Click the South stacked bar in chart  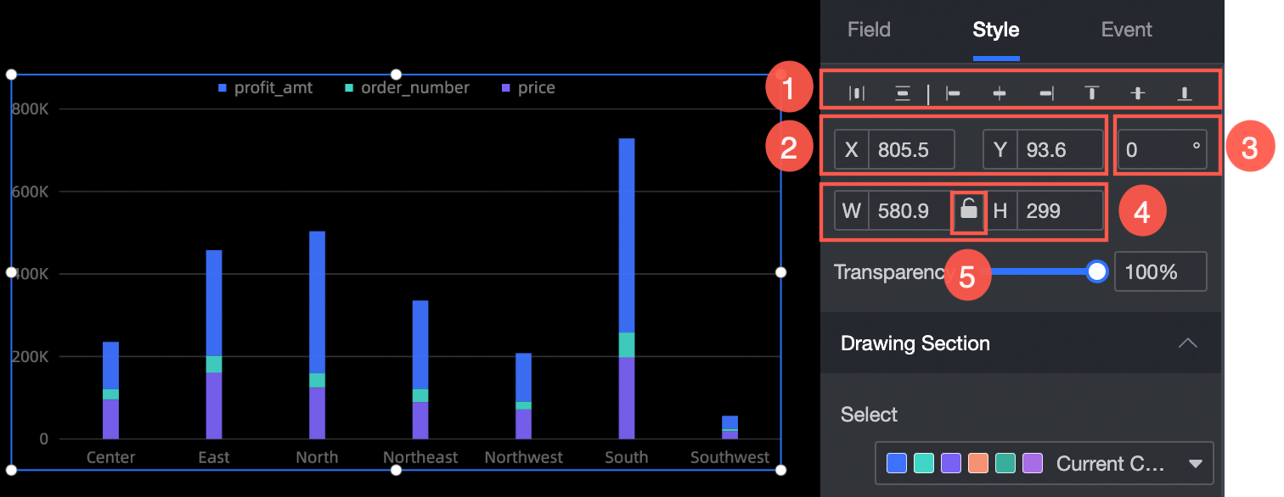click(x=627, y=288)
